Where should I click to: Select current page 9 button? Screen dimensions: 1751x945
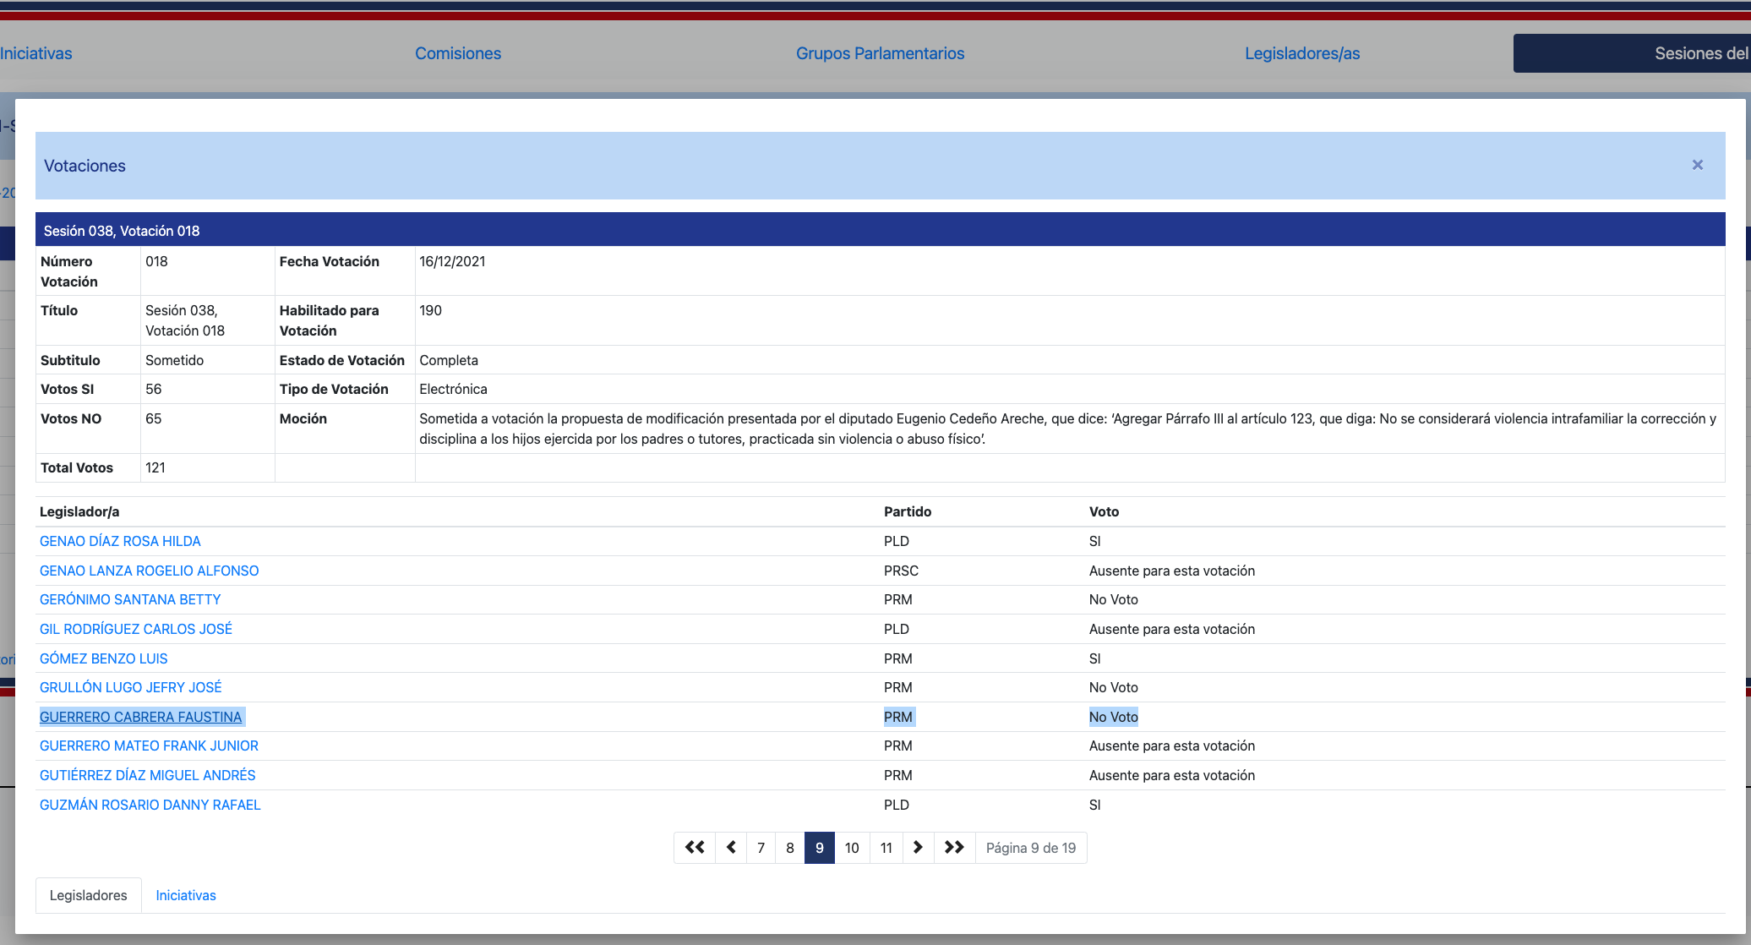[820, 848]
